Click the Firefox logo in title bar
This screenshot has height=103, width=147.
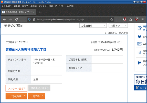(x=2, y=2)
